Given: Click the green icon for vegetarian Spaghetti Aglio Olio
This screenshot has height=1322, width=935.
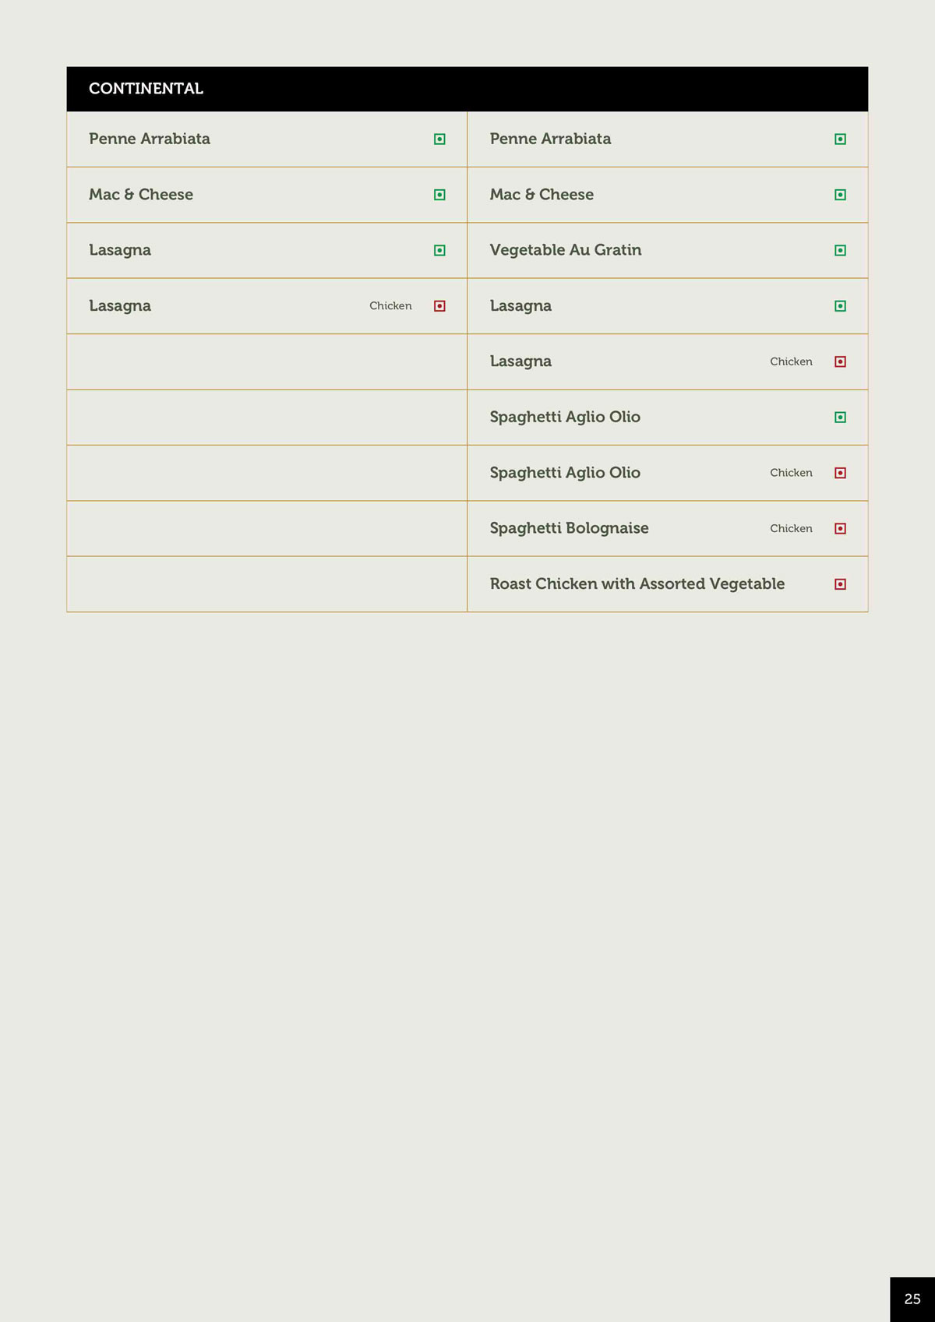Looking at the screenshot, I should [x=840, y=418].
